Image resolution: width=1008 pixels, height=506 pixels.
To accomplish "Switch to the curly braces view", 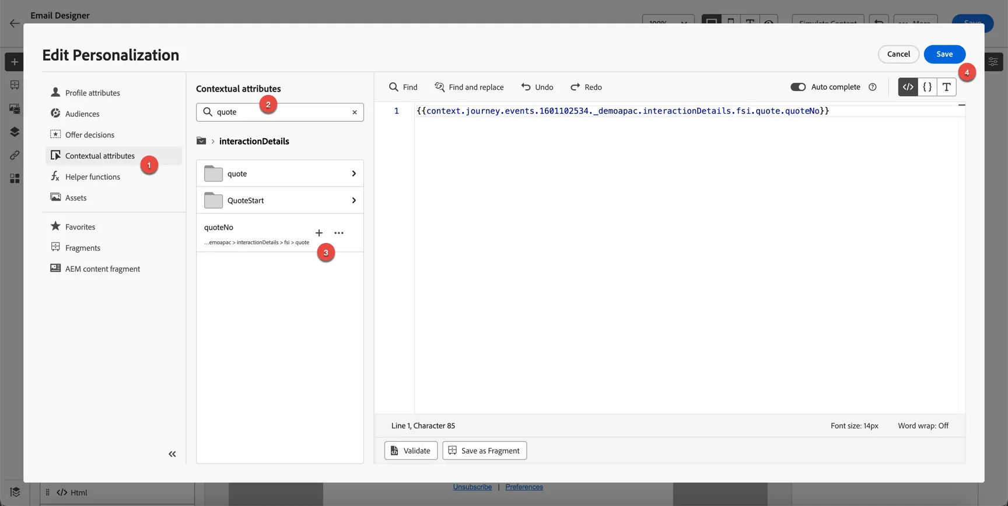I will tap(928, 87).
